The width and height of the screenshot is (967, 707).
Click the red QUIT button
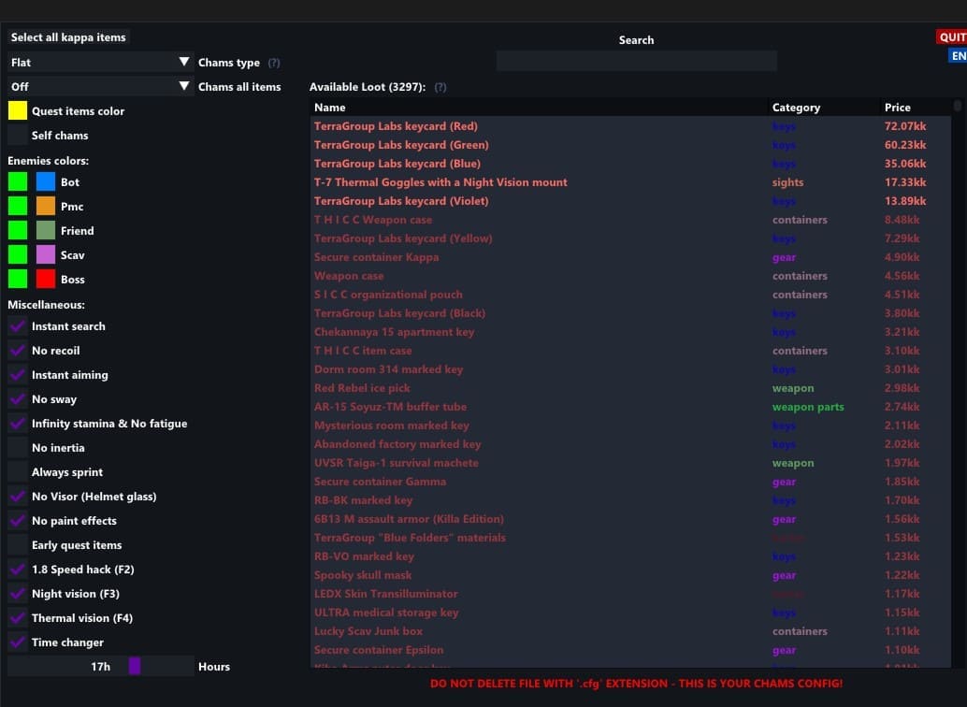tap(951, 37)
